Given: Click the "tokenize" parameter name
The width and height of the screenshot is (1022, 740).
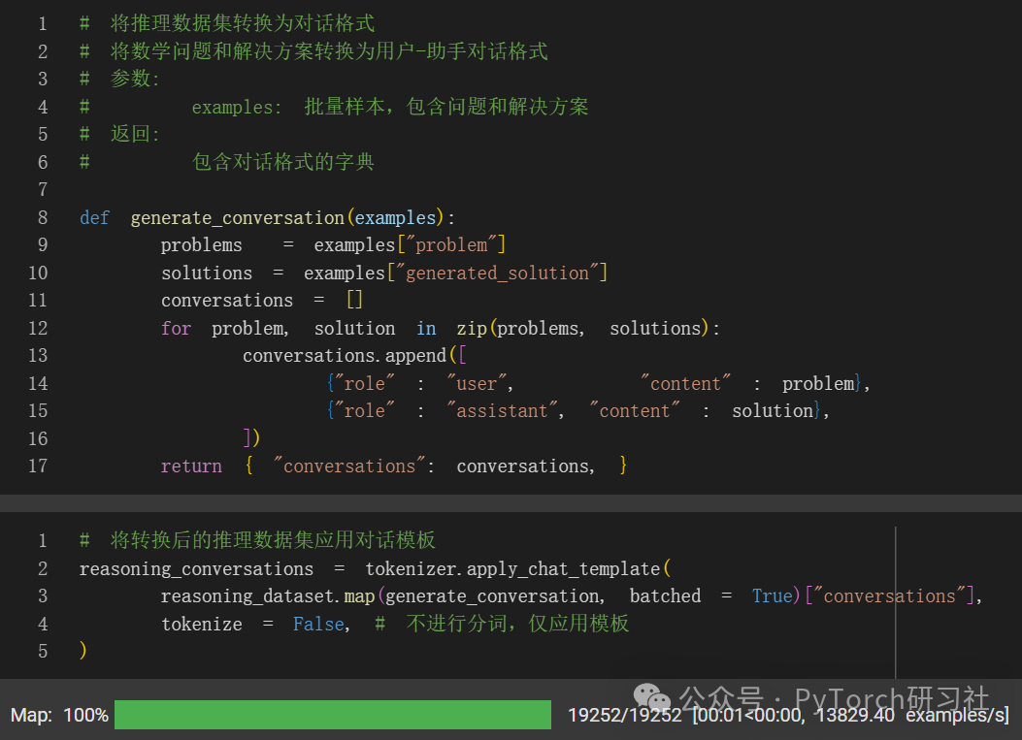Looking at the screenshot, I should pyautogui.click(x=202, y=624).
